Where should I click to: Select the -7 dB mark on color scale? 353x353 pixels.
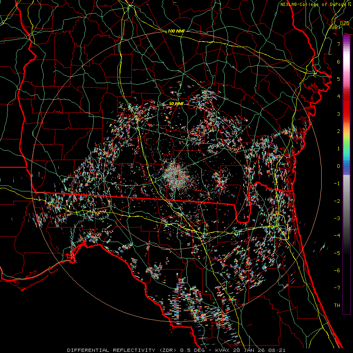[337, 288]
